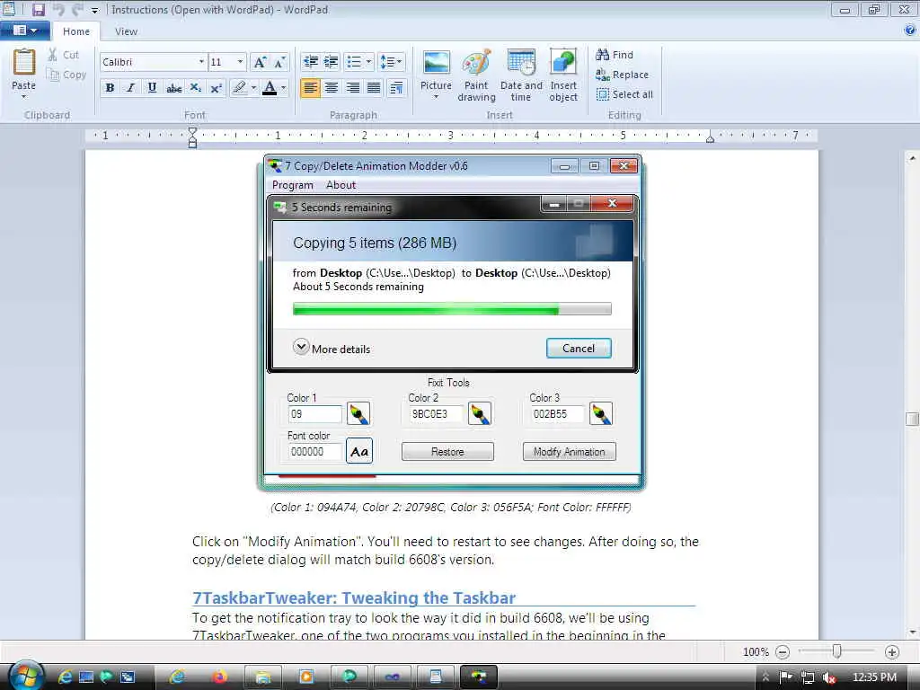Decrease the paragraph indent
Image resolution: width=920 pixels, height=690 pixels.
310,62
